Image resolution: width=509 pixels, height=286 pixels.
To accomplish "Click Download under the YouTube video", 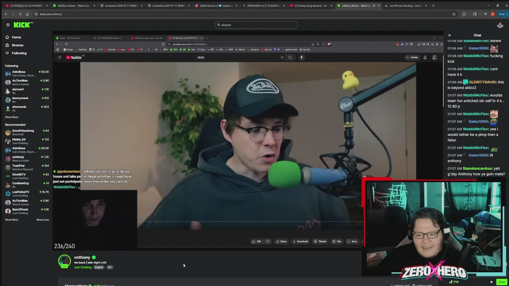I will click(x=300, y=242).
